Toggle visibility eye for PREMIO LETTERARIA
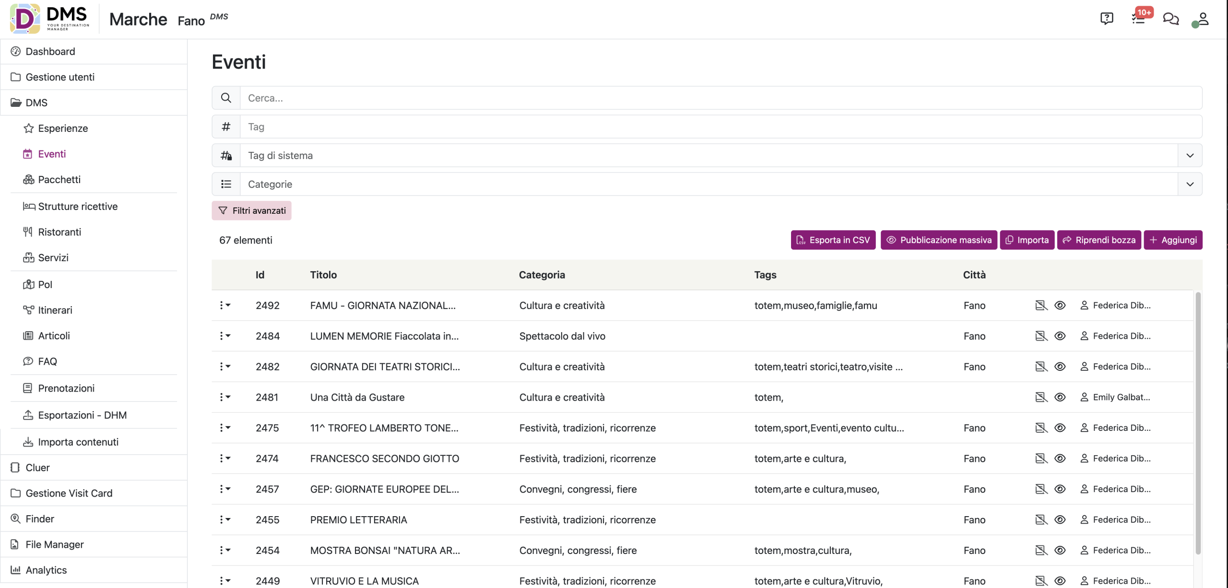The image size is (1228, 588). [1060, 519]
